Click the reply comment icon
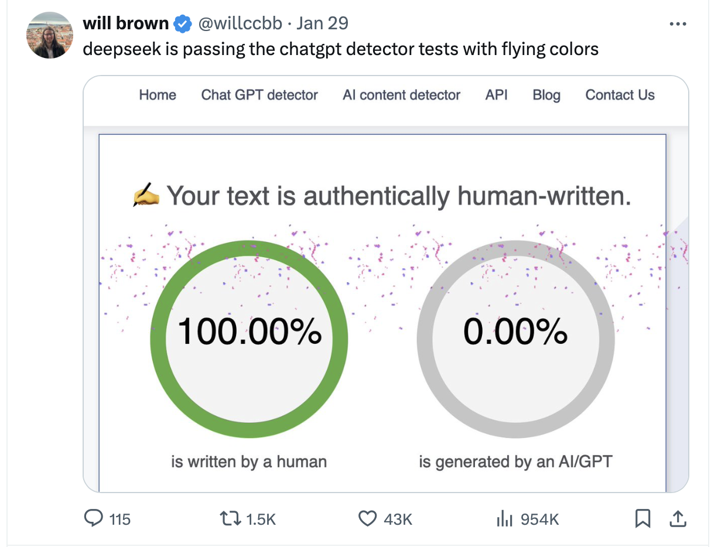This screenshot has width=711, height=547. 94,518
